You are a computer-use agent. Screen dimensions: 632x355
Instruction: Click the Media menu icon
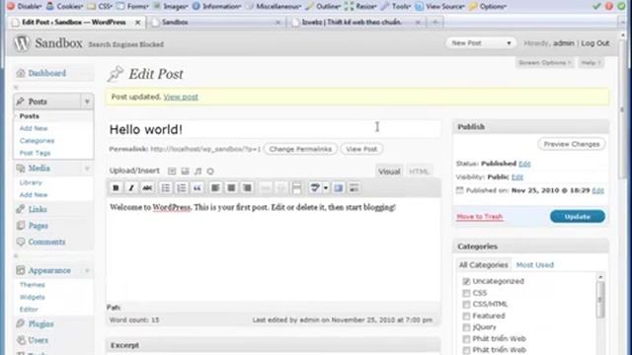click(21, 169)
